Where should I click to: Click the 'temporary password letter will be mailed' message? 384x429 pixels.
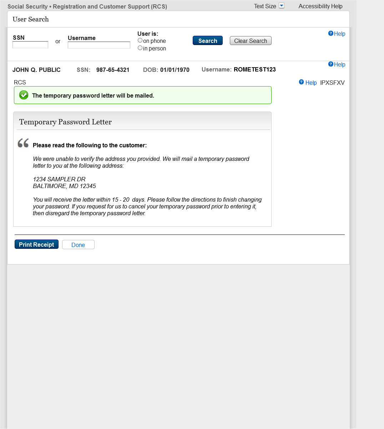pyautogui.click(x=93, y=95)
